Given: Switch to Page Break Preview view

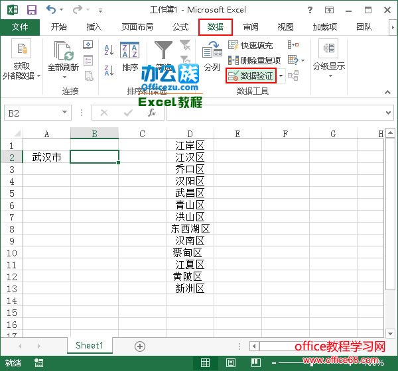Looking at the screenshot, I should point(256,363).
